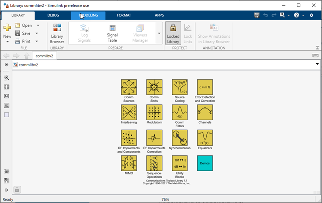
Task: Add annotation using left palette text icon
Action: click(7, 96)
